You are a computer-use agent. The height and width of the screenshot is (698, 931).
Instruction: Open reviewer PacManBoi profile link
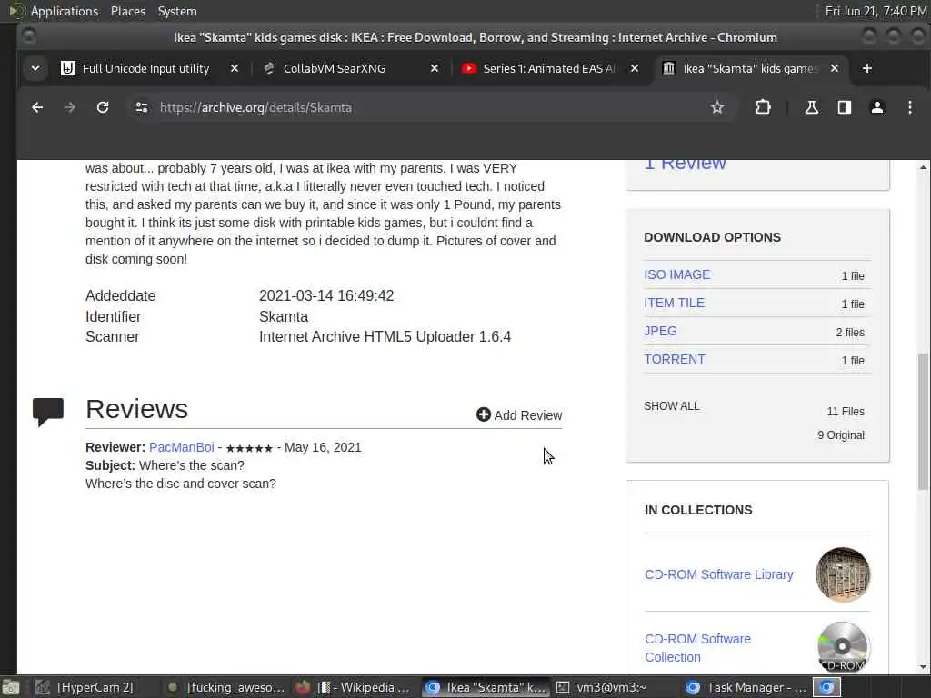tap(181, 447)
